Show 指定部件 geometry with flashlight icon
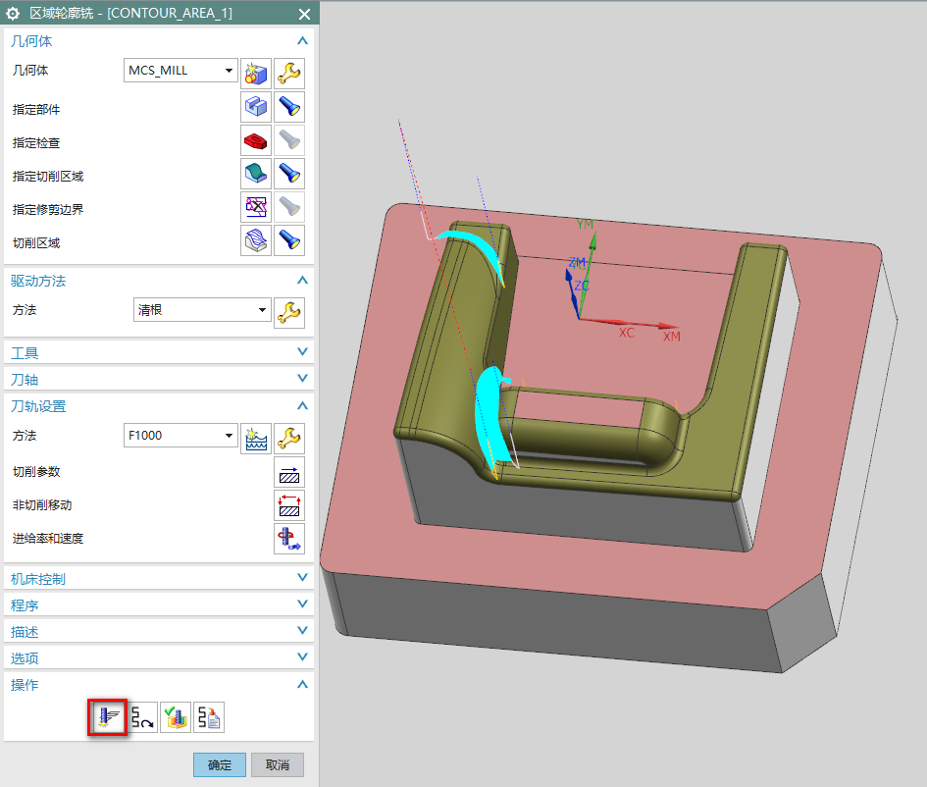Image resolution: width=927 pixels, height=787 pixels. (289, 106)
